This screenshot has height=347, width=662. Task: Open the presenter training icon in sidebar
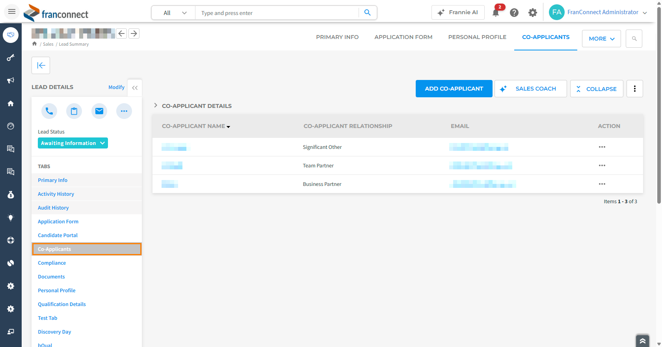pos(11,332)
